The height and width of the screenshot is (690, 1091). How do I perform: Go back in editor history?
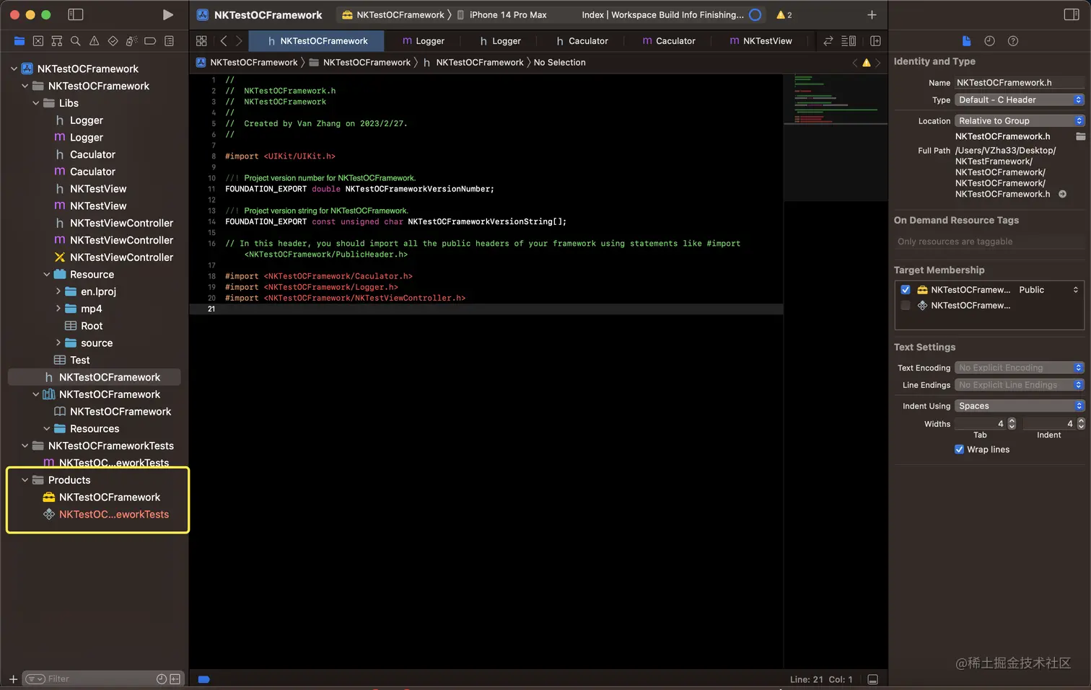224,41
